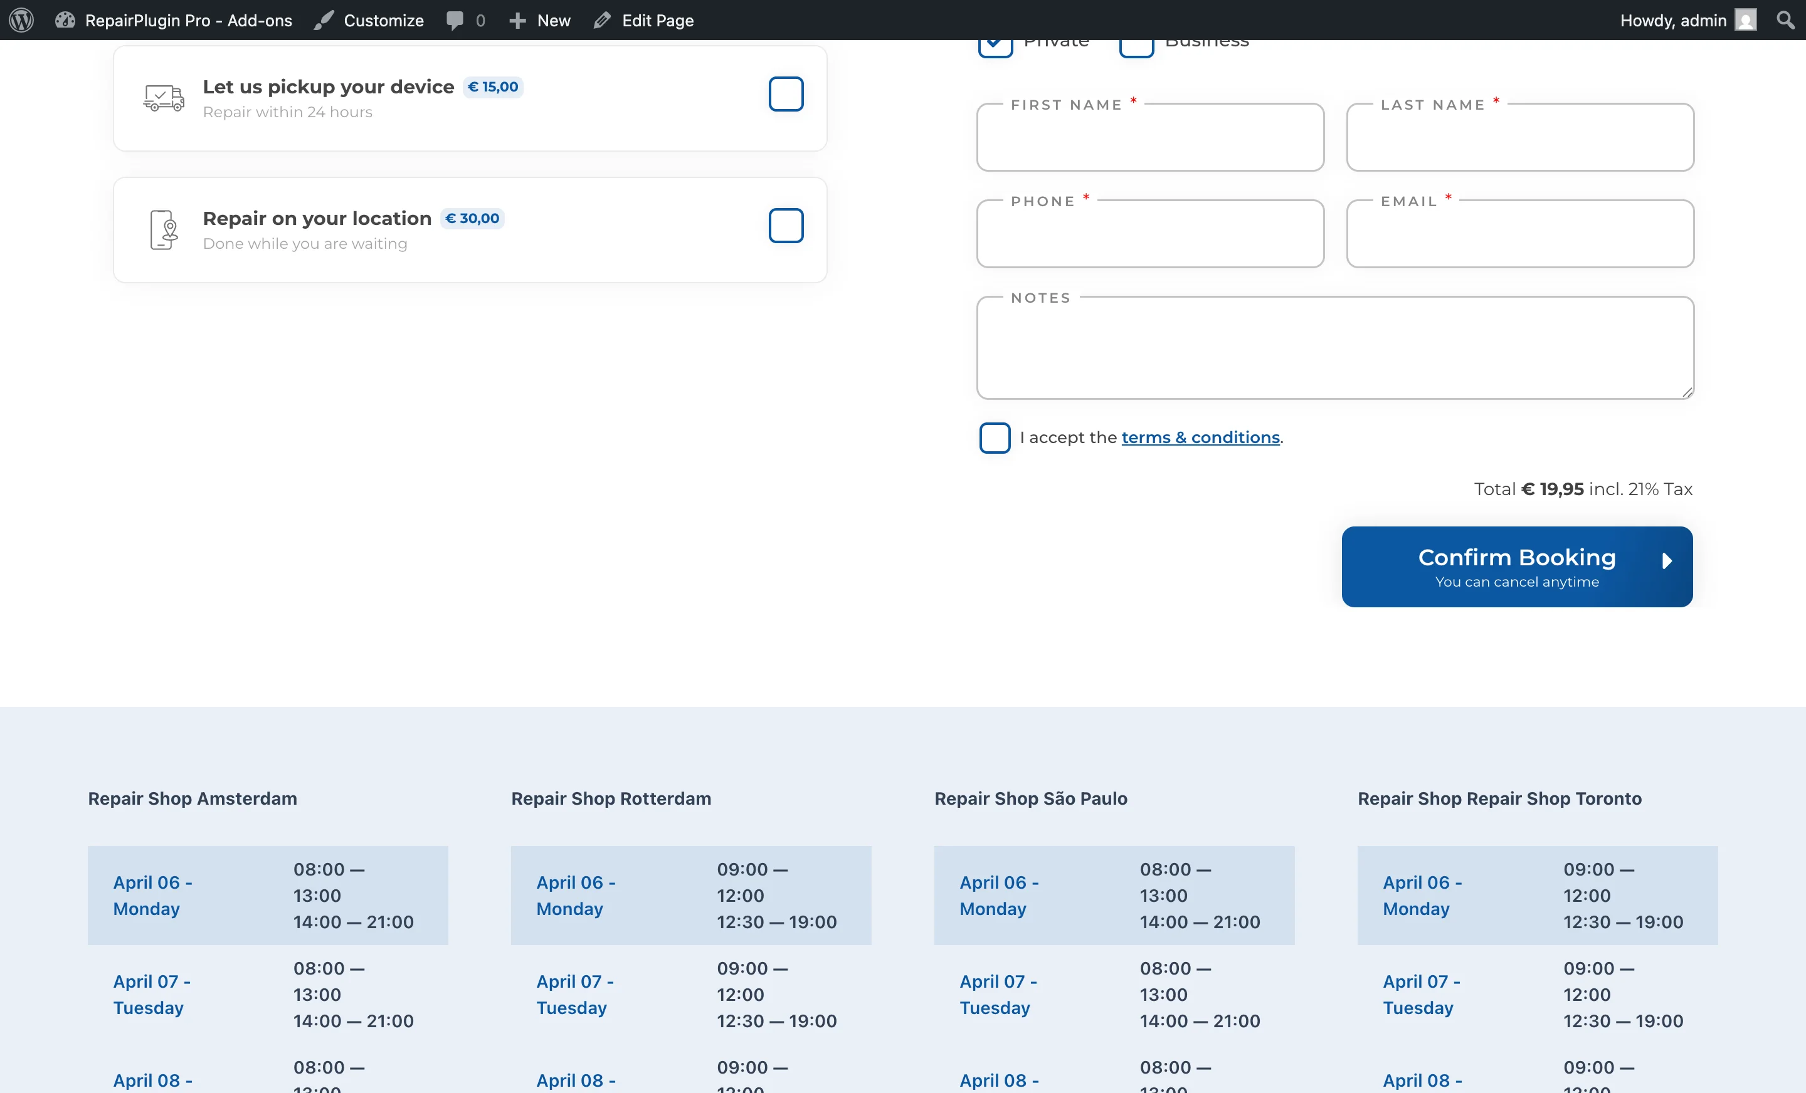Select April 07 Tuesday for Repair Shop Amsterdam
Viewport: 1806px width, 1093px height.
(151, 994)
